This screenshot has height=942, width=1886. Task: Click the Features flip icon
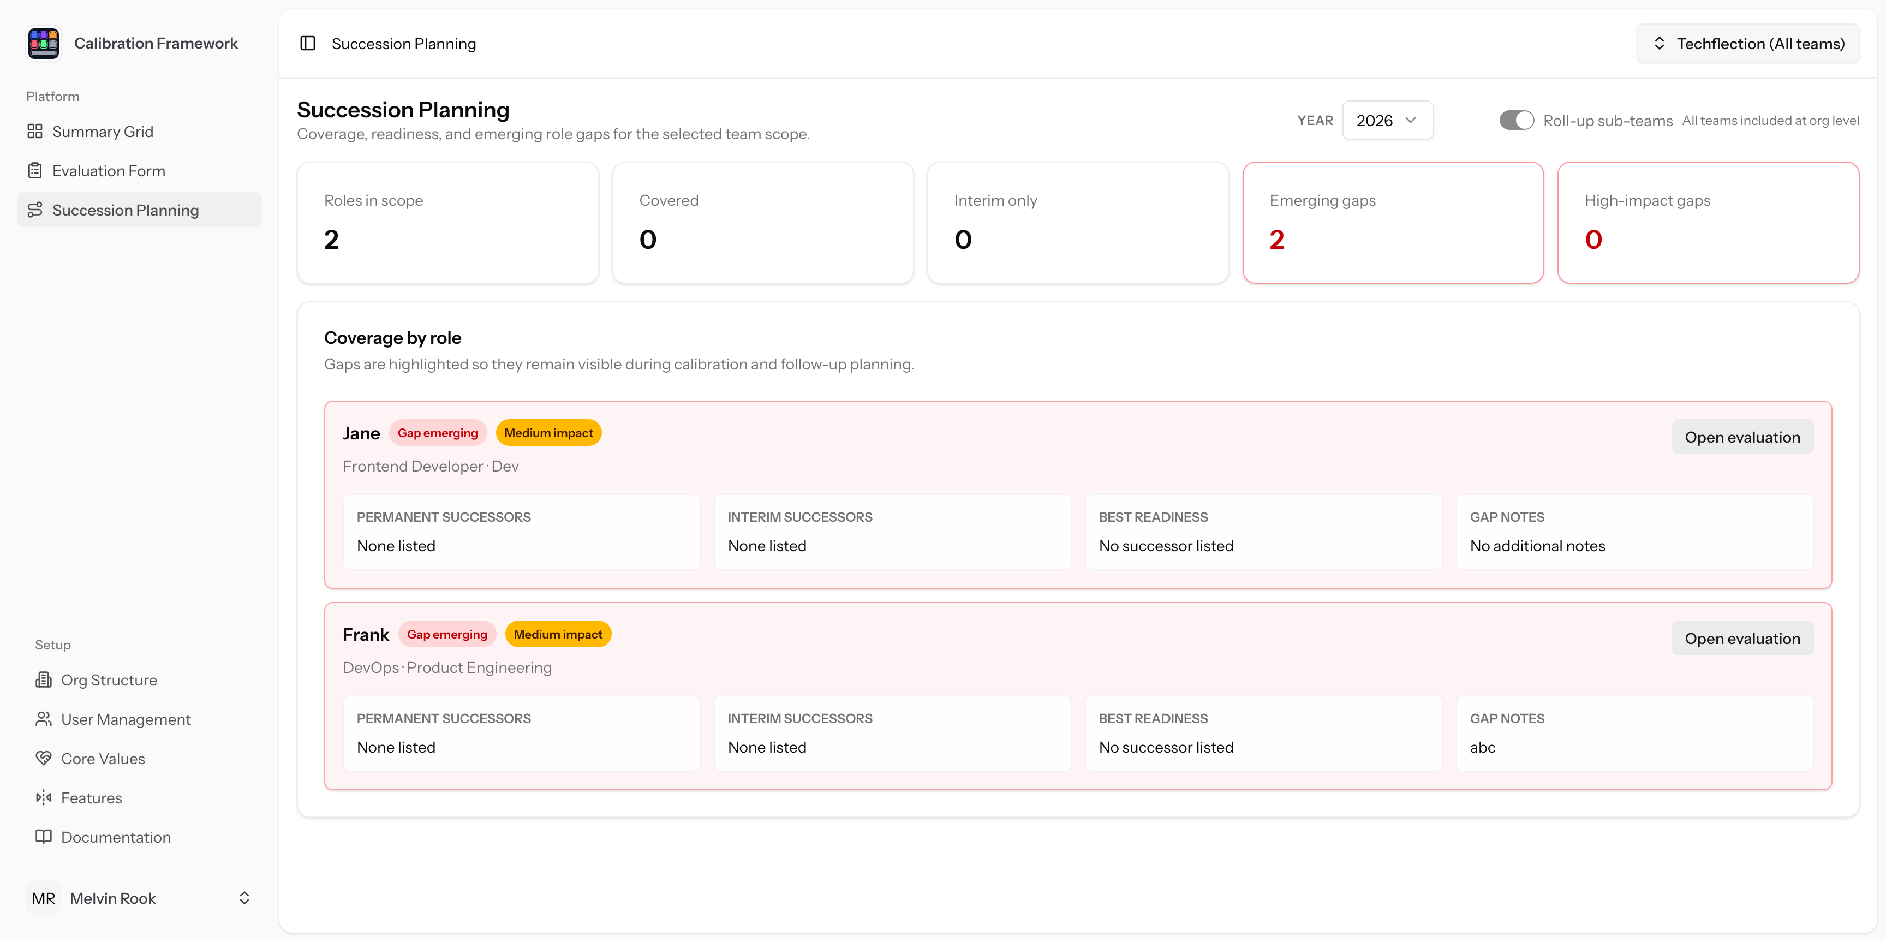point(43,798)
